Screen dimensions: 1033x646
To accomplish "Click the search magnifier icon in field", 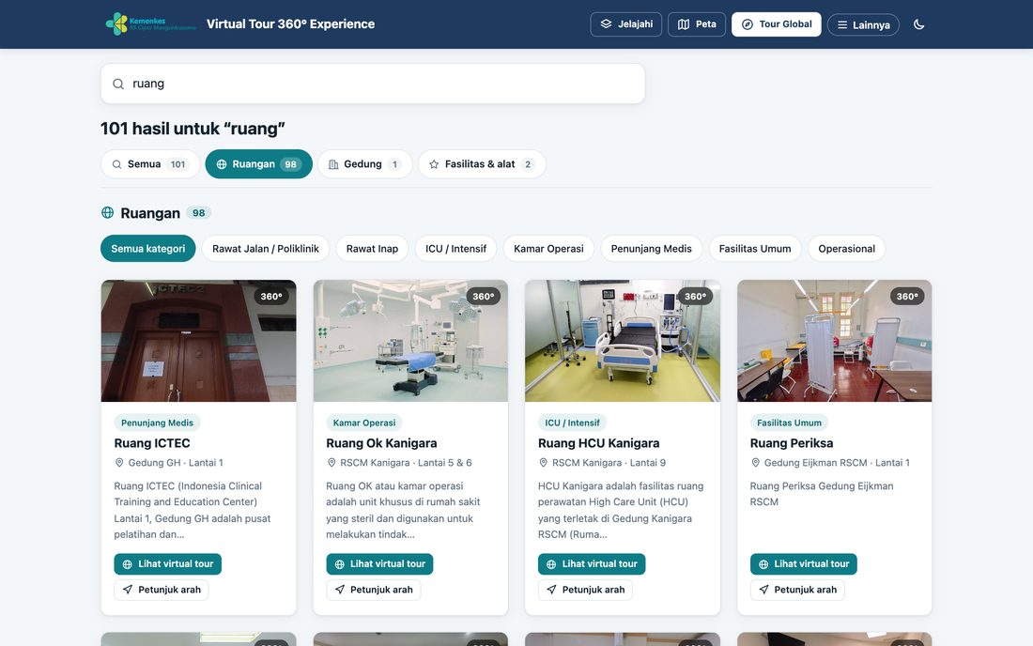I will coord(118,84).
